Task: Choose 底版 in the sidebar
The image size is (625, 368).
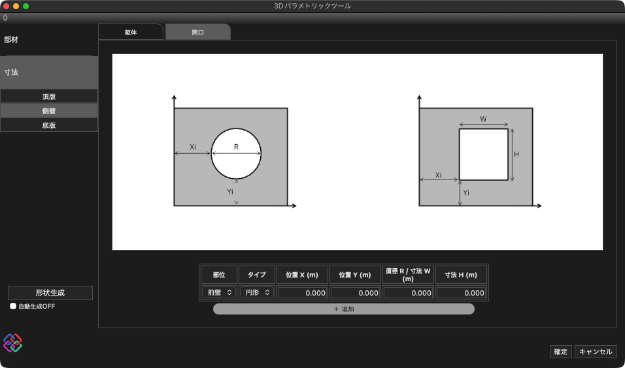Action: [x=49, y=125]
